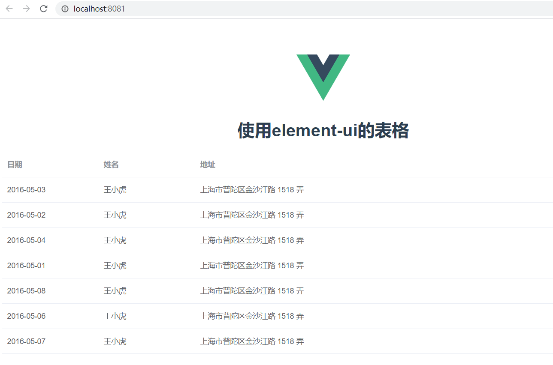Click the address in the 2016-05-03 row
This screenshot has width=553, height=365.
click(252, 190)
